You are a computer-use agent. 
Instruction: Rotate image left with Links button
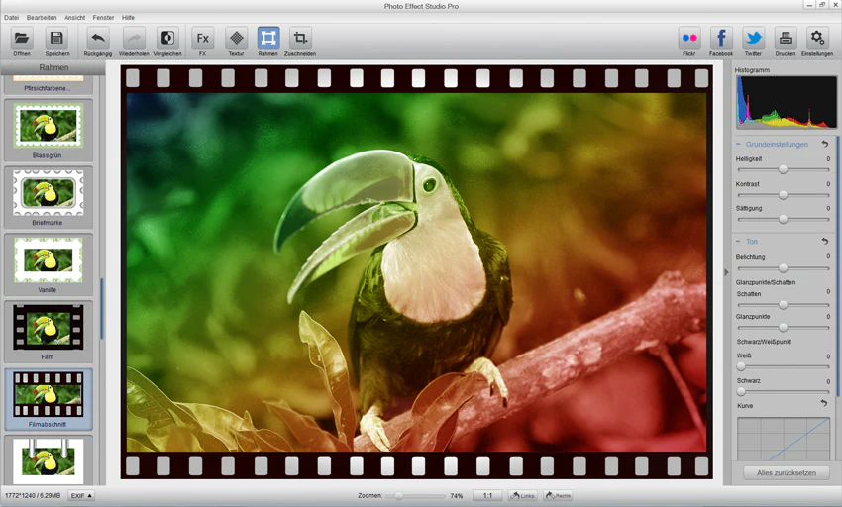tap(522, 495)
